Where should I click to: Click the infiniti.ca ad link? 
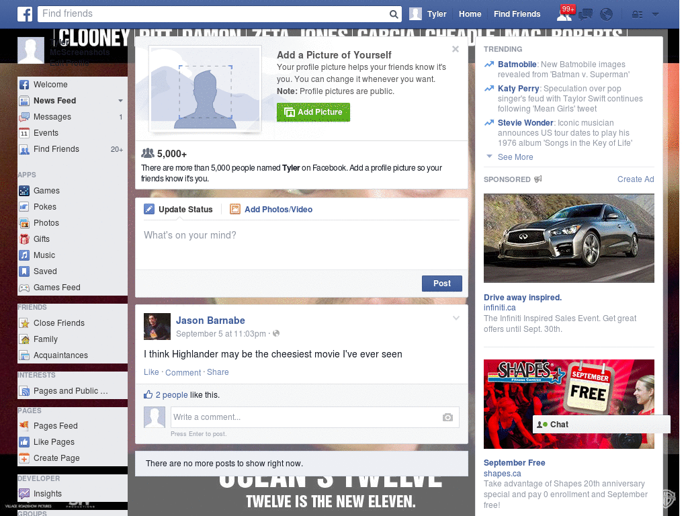(x=499, y=308)
